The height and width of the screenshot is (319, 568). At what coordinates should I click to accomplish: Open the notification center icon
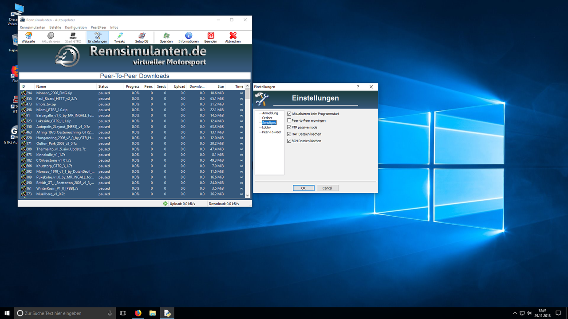[x=559, y=313]
